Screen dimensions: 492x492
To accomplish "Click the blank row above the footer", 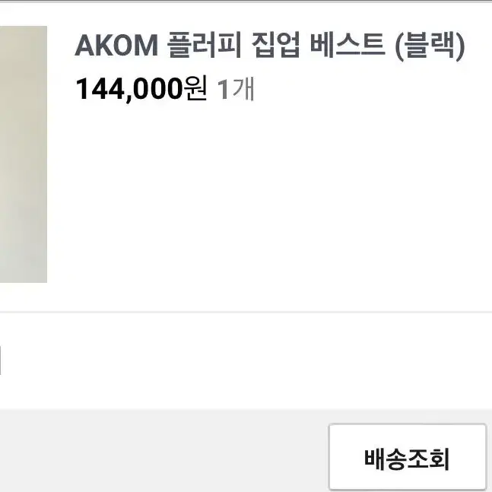I will [x=246, y=361].
